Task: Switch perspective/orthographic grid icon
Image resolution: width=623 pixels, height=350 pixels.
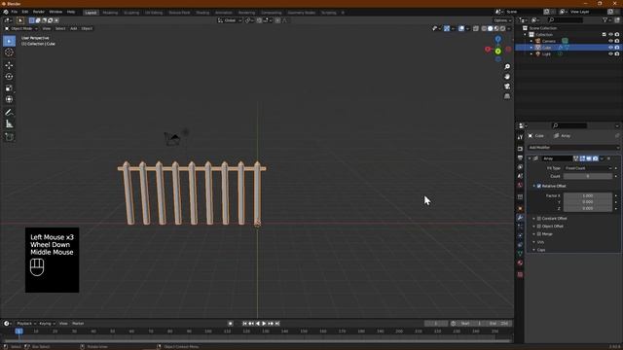Action: pyautogui.click(x=507, y=96)
